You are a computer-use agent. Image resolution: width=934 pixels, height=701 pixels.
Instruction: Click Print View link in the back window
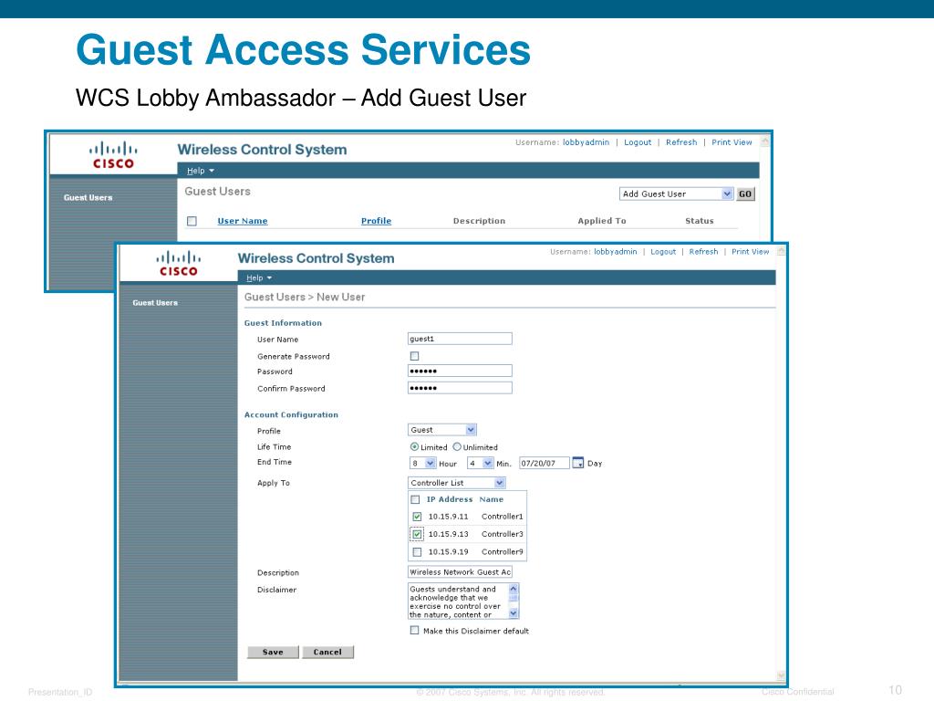[732, 142]
